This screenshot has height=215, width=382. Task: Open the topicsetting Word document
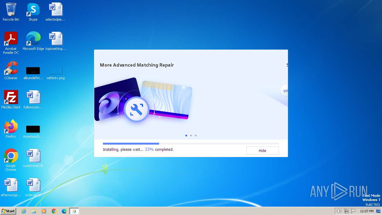[56, 41]
